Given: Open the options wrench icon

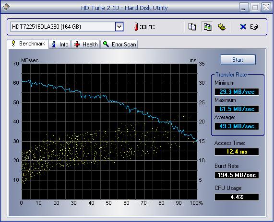Looking at the screenshot, I should pyautogui.click(x=221, y=27).
